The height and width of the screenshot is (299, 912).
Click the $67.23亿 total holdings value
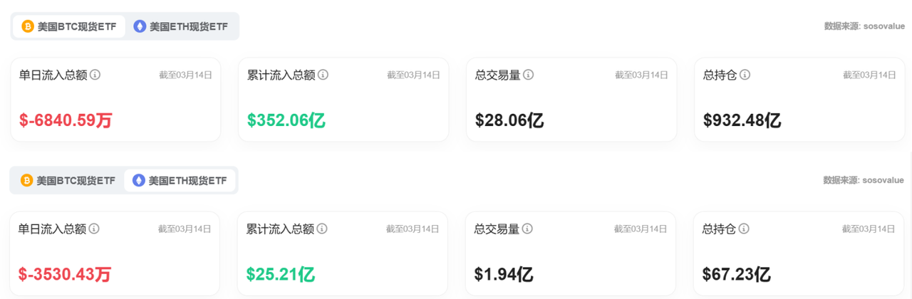736,274
